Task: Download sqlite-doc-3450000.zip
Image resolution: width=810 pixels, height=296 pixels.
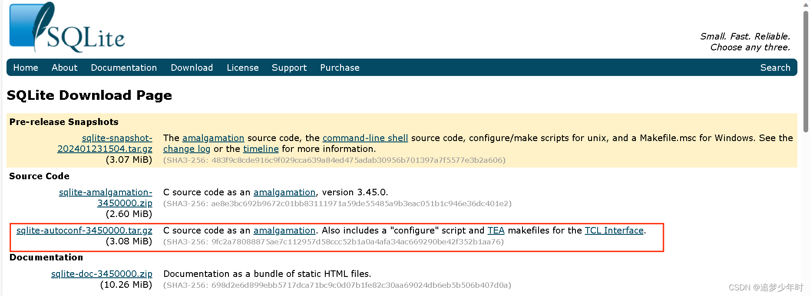Action: click(102, 274)
